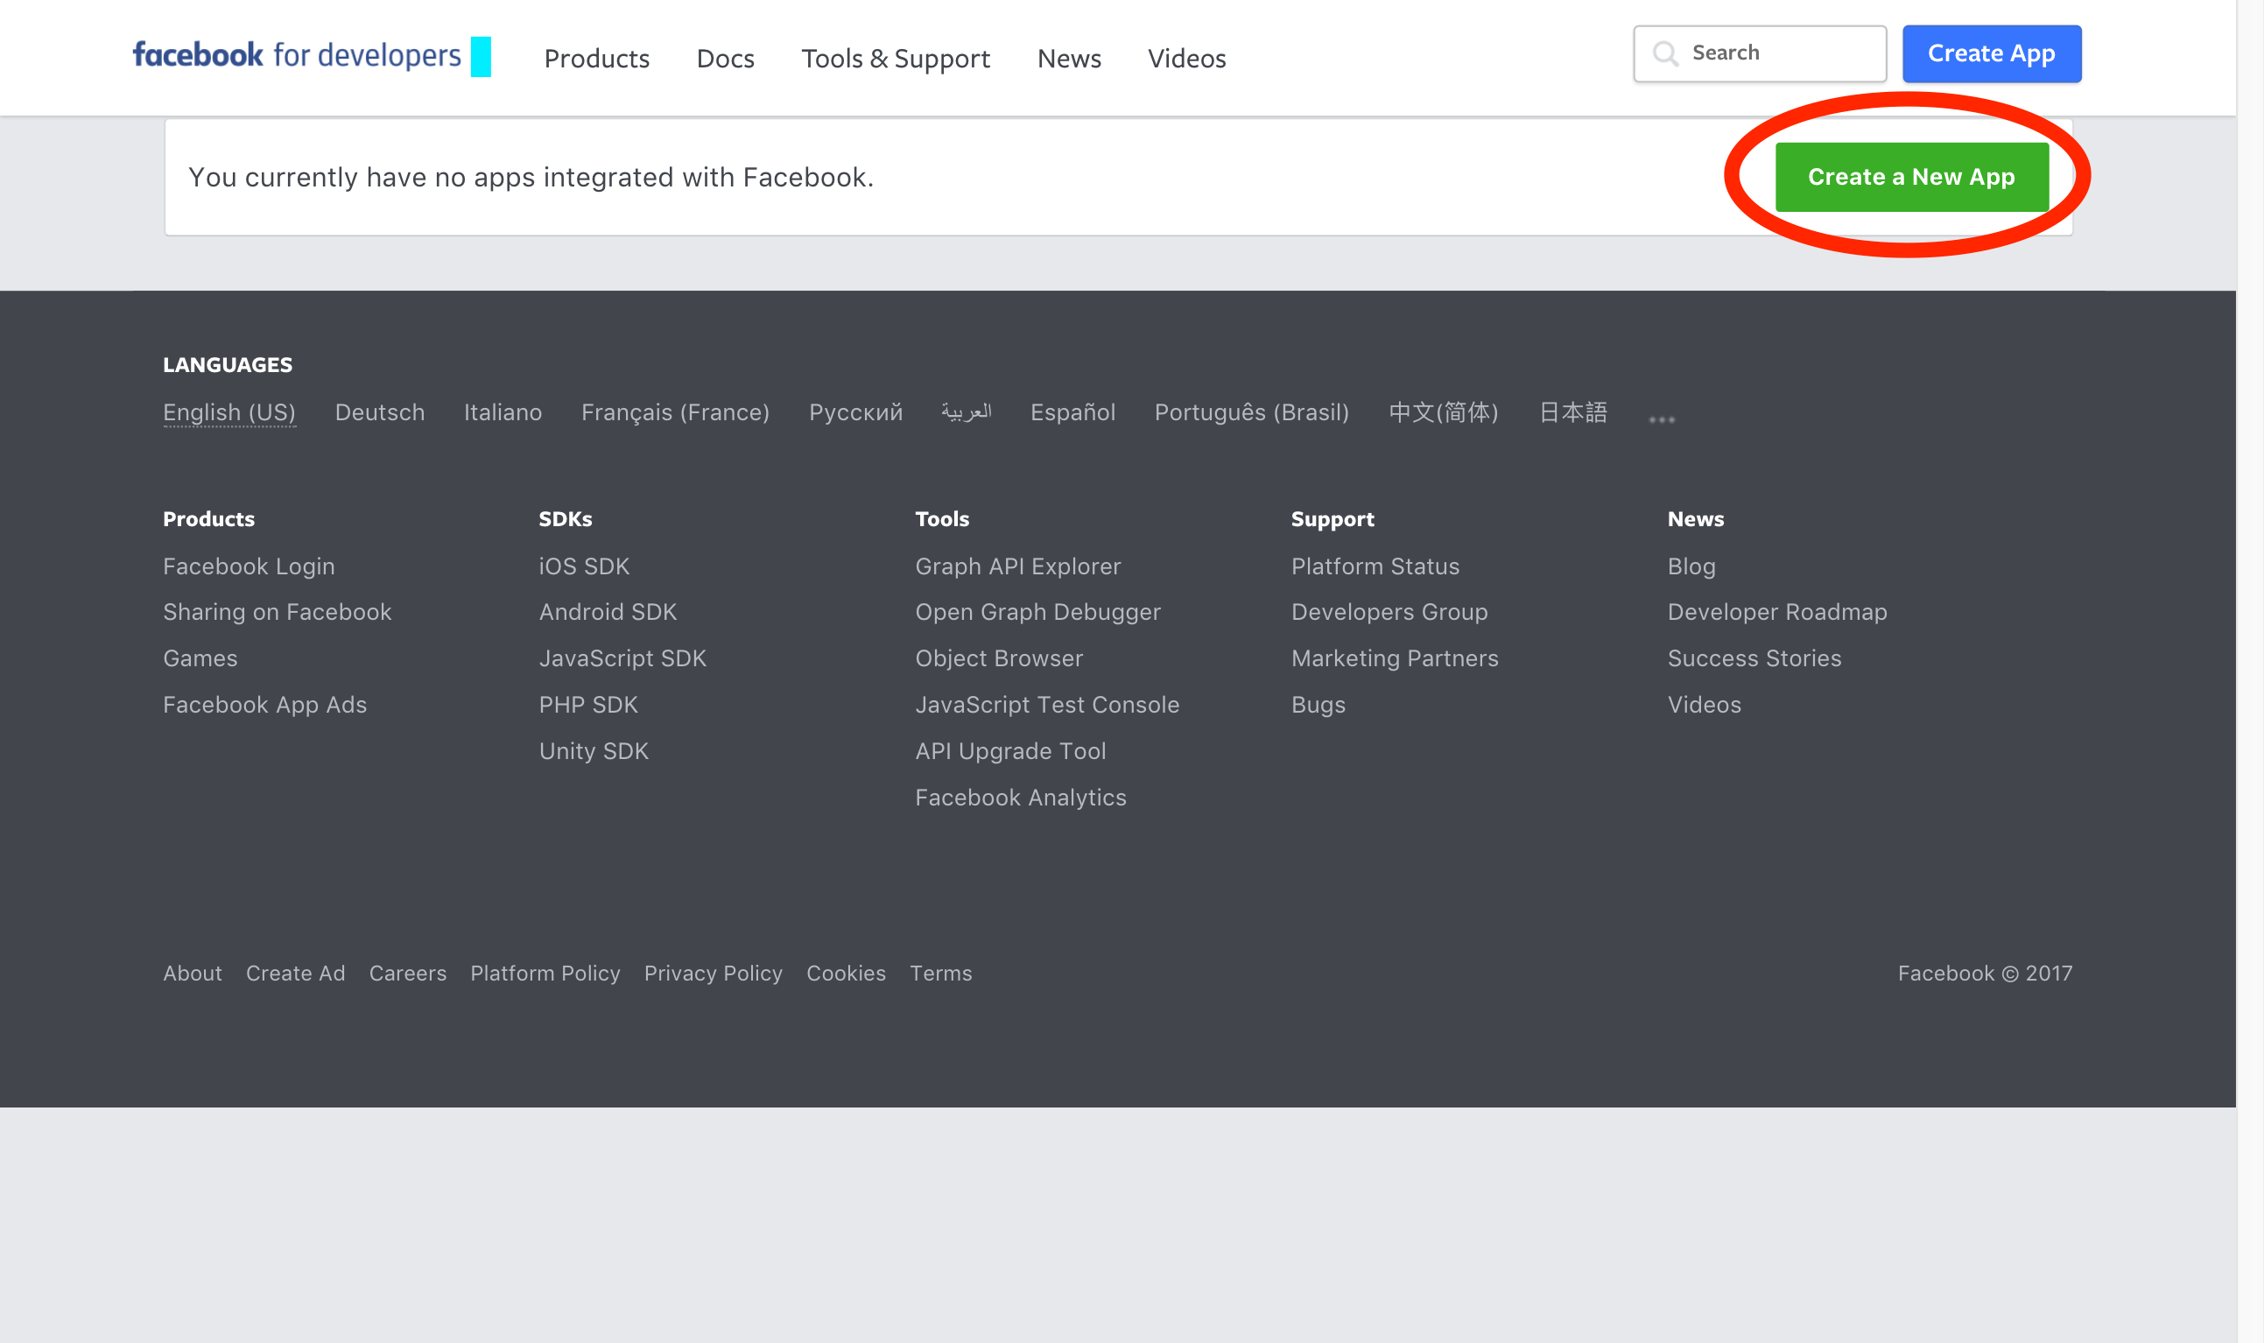
Task: Open JavaScript SDK link
Action: tap(622, 659)
